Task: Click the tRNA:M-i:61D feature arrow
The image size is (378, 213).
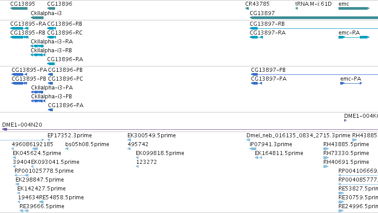Action: click(297, 9)
